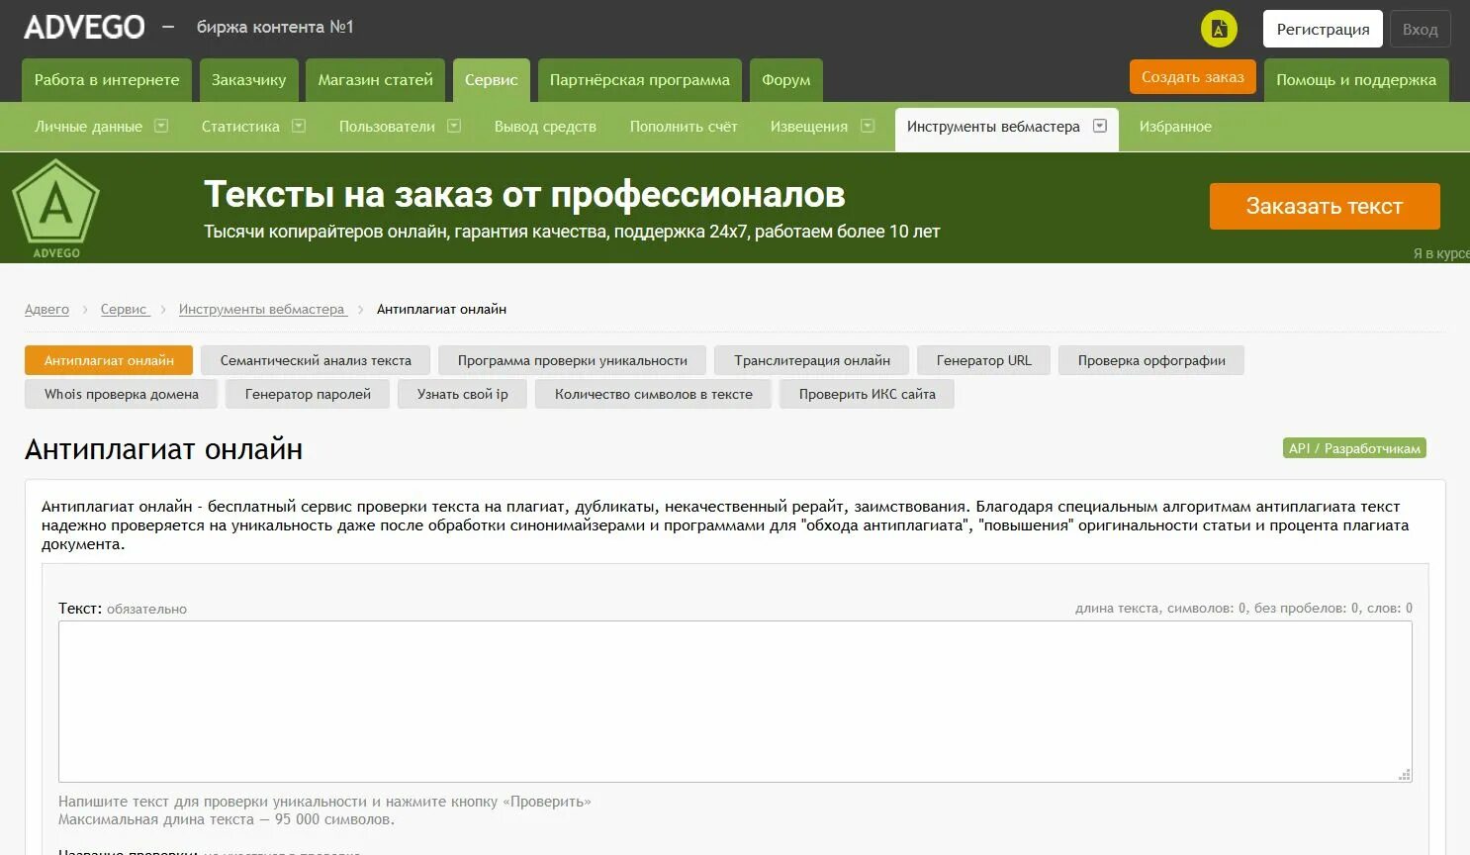Image resolution: width=1470 pixels, height=855 pixels.
Task: Follow the Адвего breadcrumb link
Action: click(46, 309)
